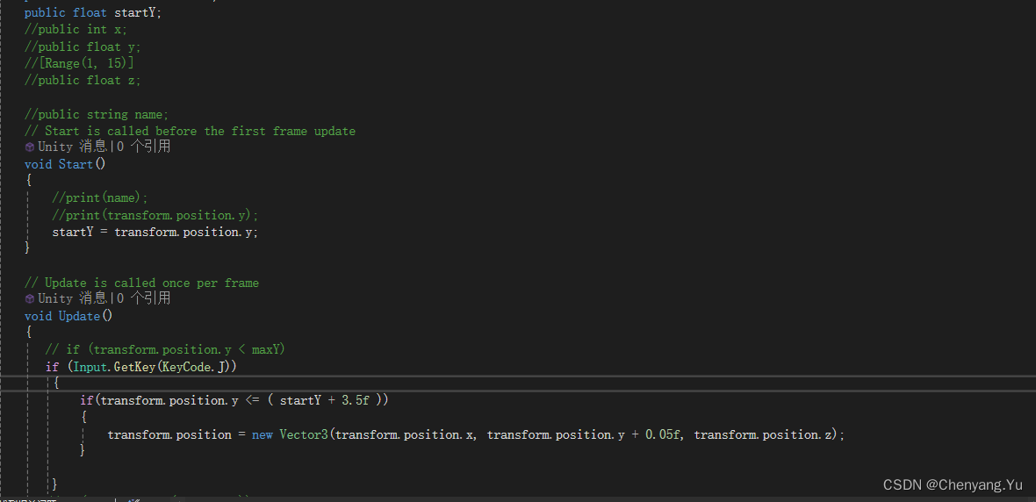Click the '// if (transform.position.y < maxY)' comment
1036x502 pixels.
[x=165, y=350]
